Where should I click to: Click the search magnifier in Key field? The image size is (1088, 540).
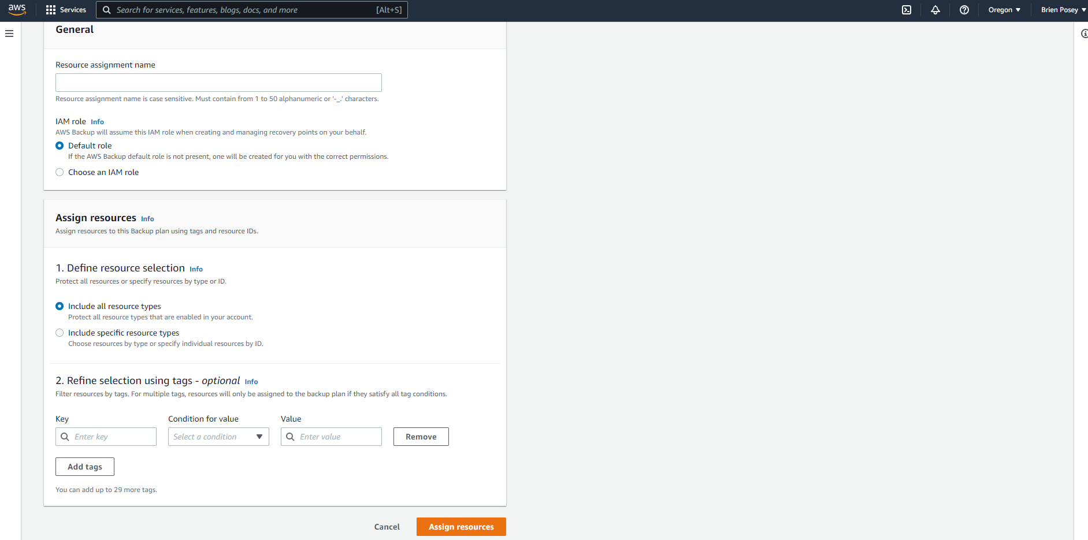tap(65, 437)
